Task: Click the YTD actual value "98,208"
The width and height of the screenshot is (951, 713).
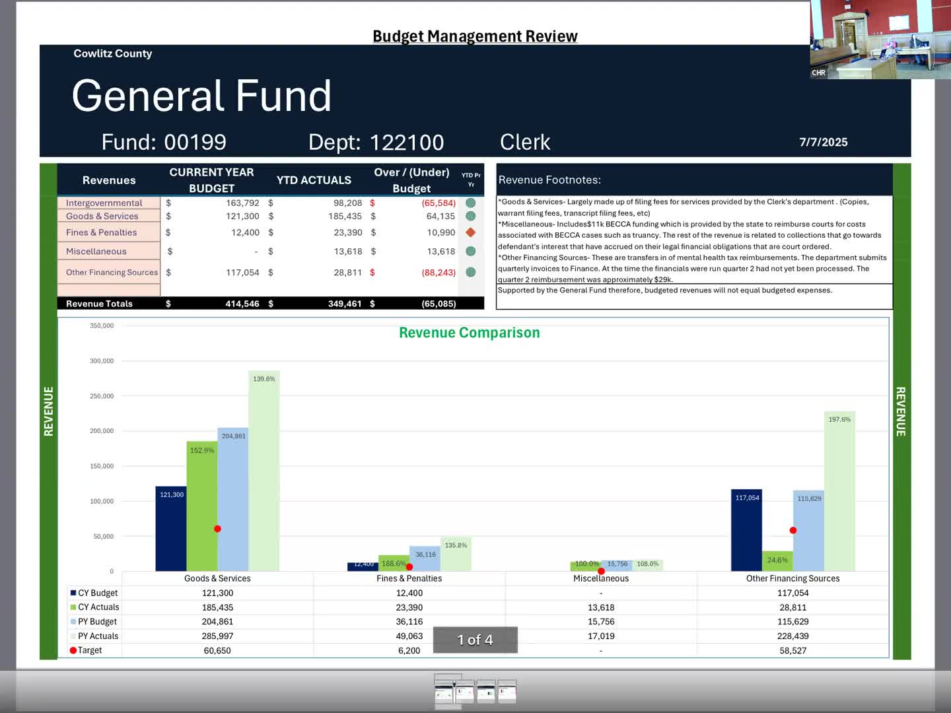Action: click(x=347, y=203)
